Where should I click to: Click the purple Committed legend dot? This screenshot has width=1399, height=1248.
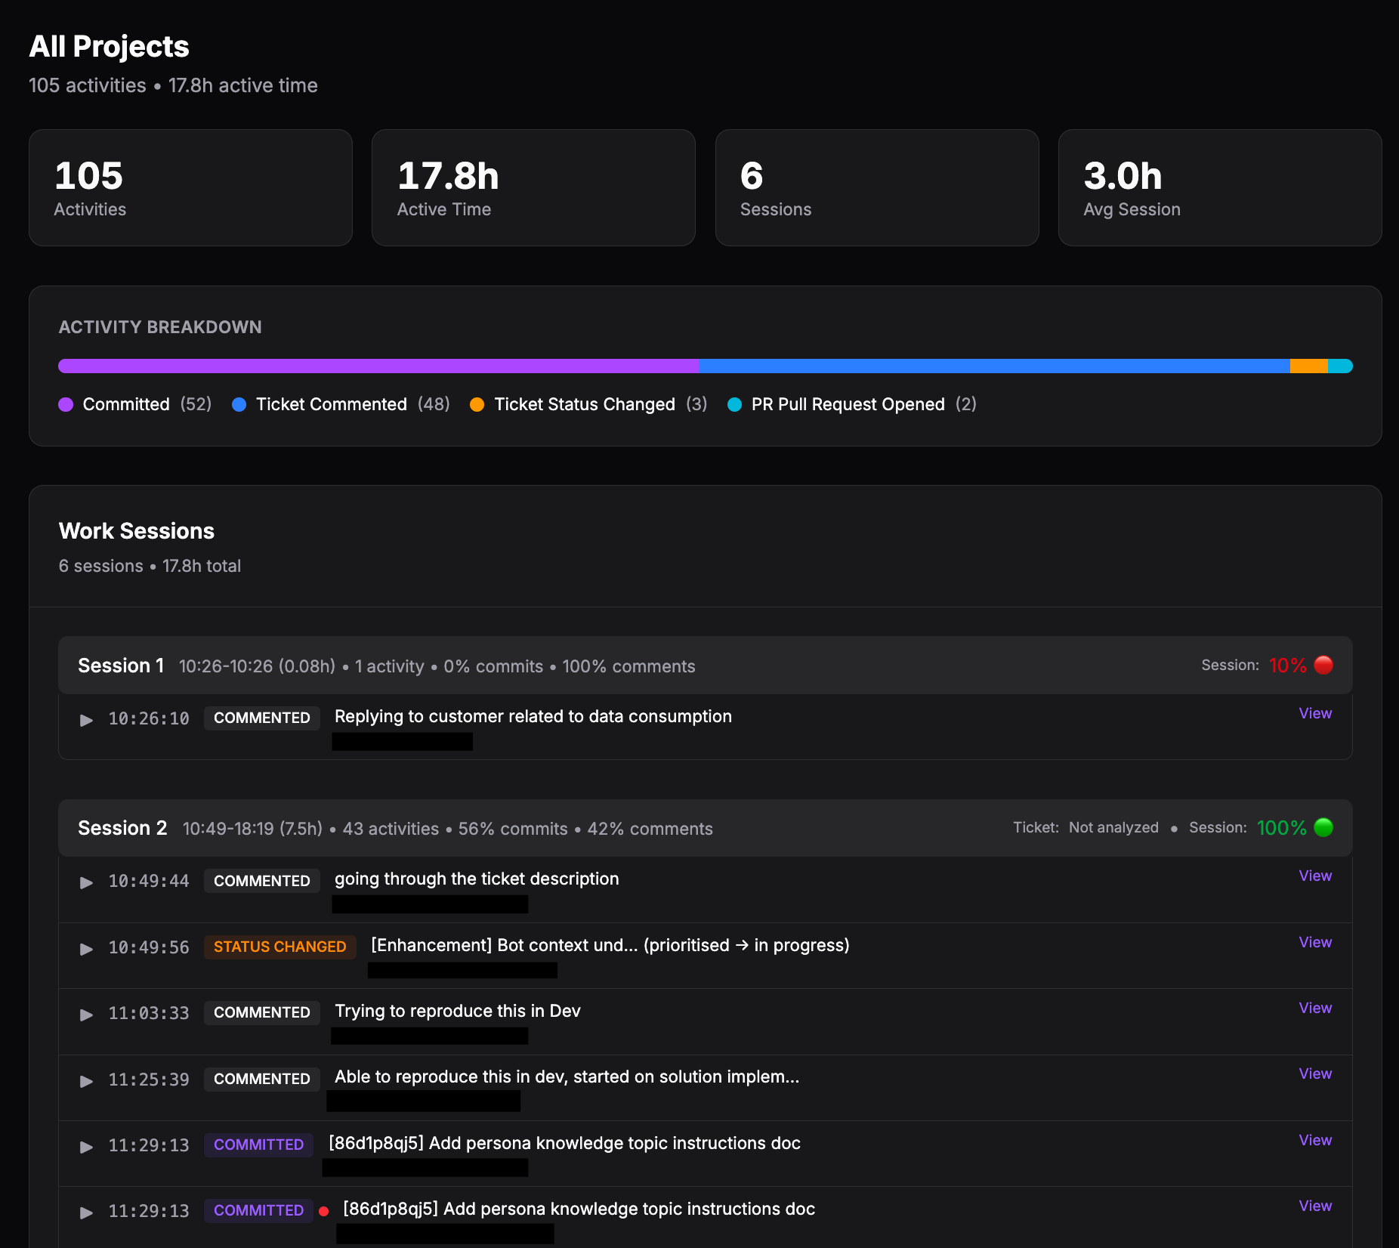pos(66,404)
